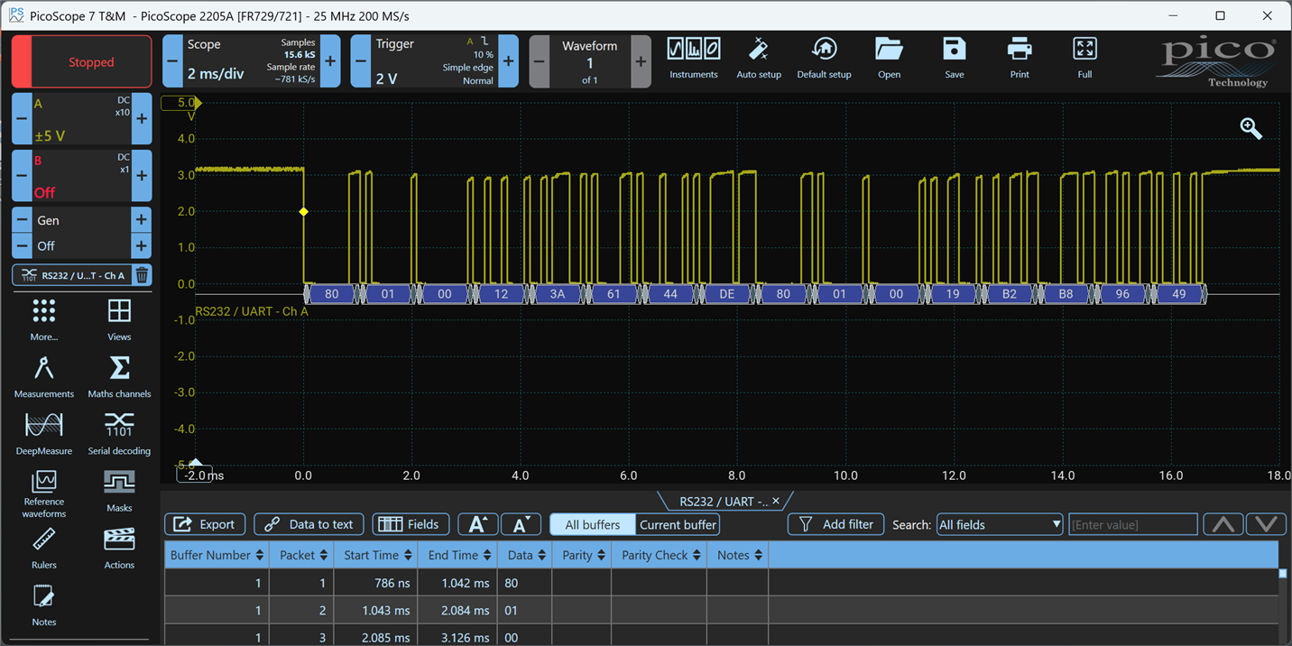
Task: Sort by Parity Check column
Action: [x=659, y=555]
